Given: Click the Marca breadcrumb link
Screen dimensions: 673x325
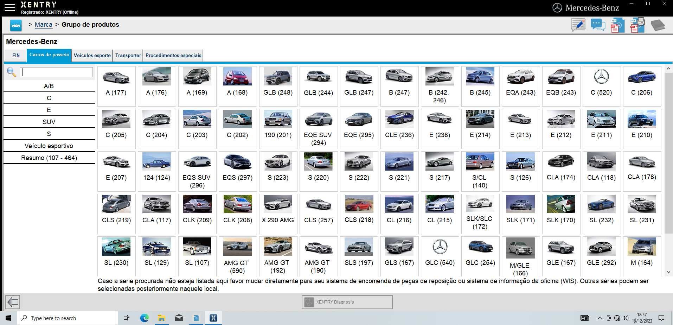Looking at the screenshot, I should point(44,25).
